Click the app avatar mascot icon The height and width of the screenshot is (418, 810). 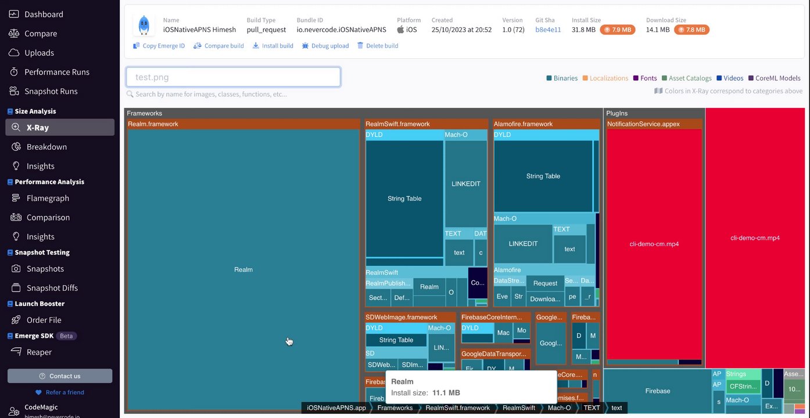tap(144, 25)
